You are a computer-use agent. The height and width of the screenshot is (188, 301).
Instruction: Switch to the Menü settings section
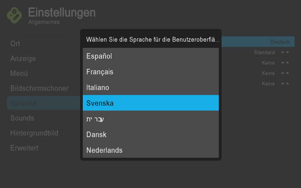(x=19, y=74)
